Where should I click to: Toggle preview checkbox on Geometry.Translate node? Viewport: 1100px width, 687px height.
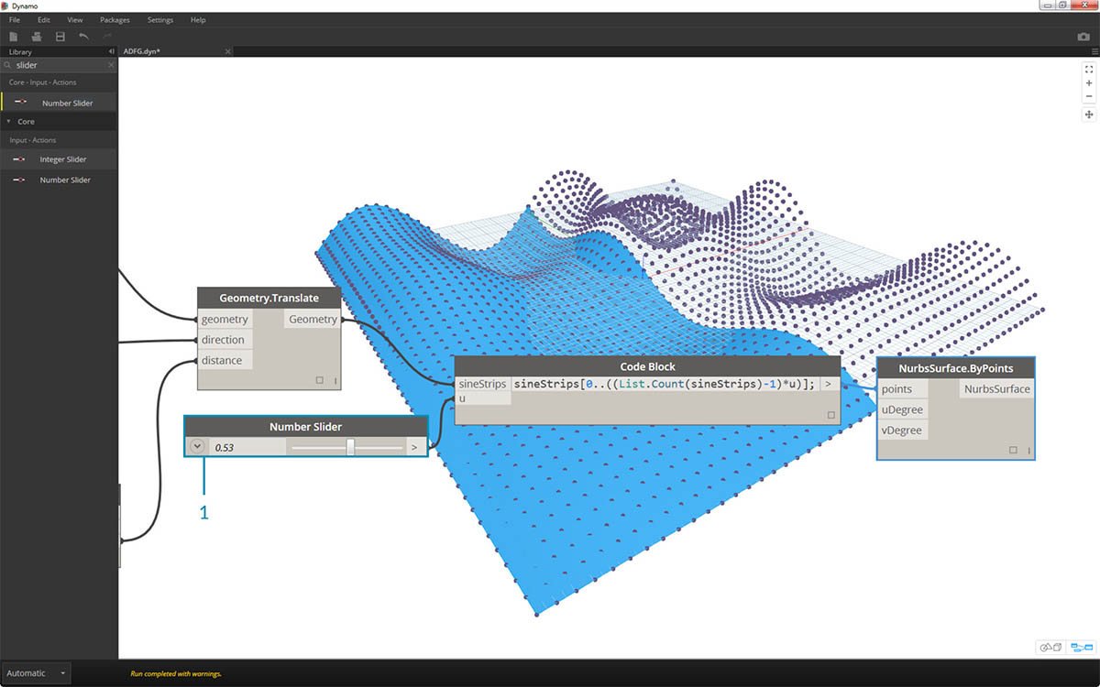click(319, 380)
